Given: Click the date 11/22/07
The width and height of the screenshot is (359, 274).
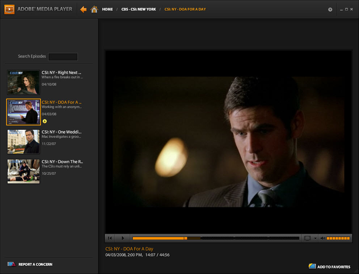Looking at the screenshot, I should pyautogui.click(x=49, y=144).
